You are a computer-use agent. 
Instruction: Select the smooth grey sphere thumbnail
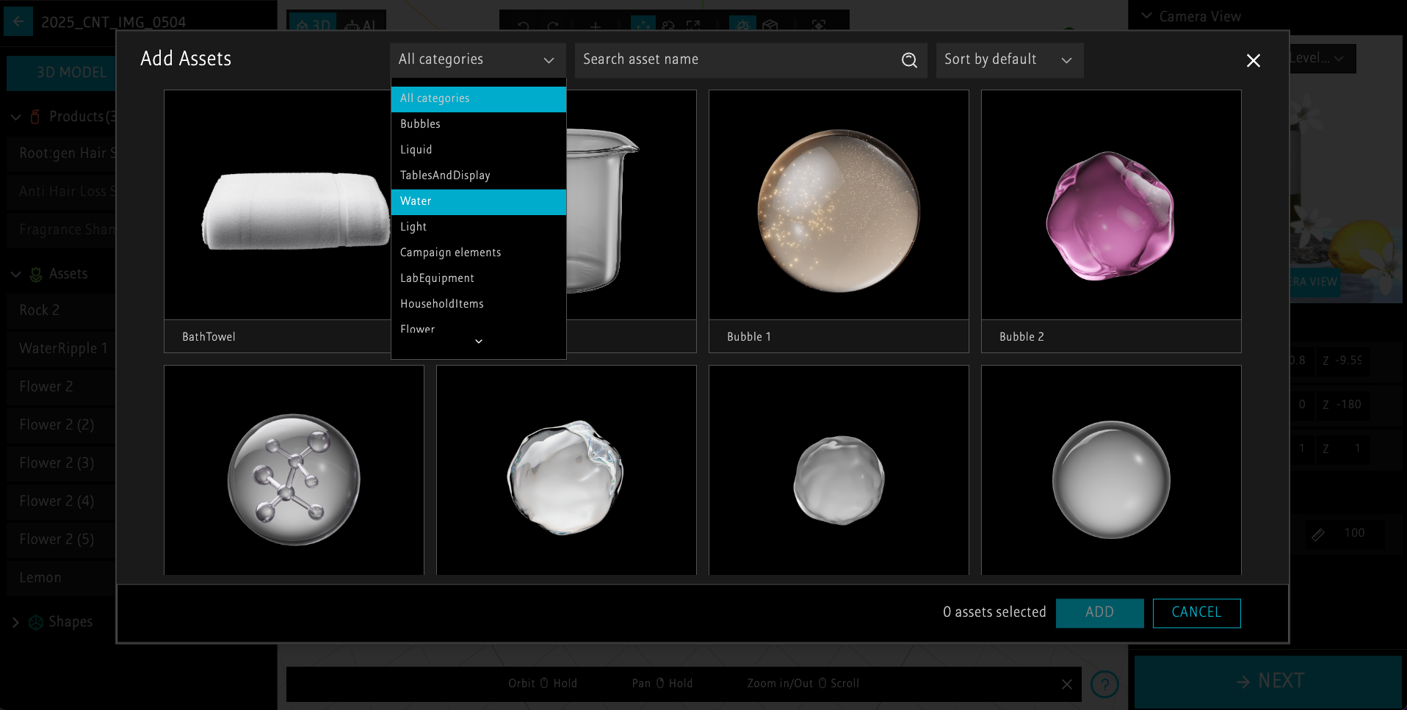(1111, 471)
